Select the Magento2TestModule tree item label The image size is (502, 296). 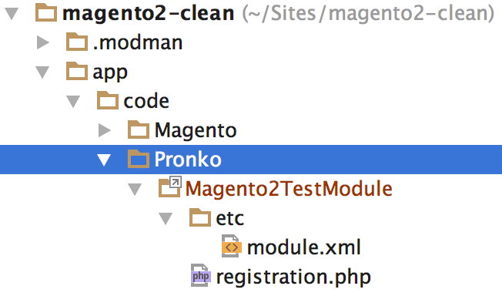pos(289,189)
